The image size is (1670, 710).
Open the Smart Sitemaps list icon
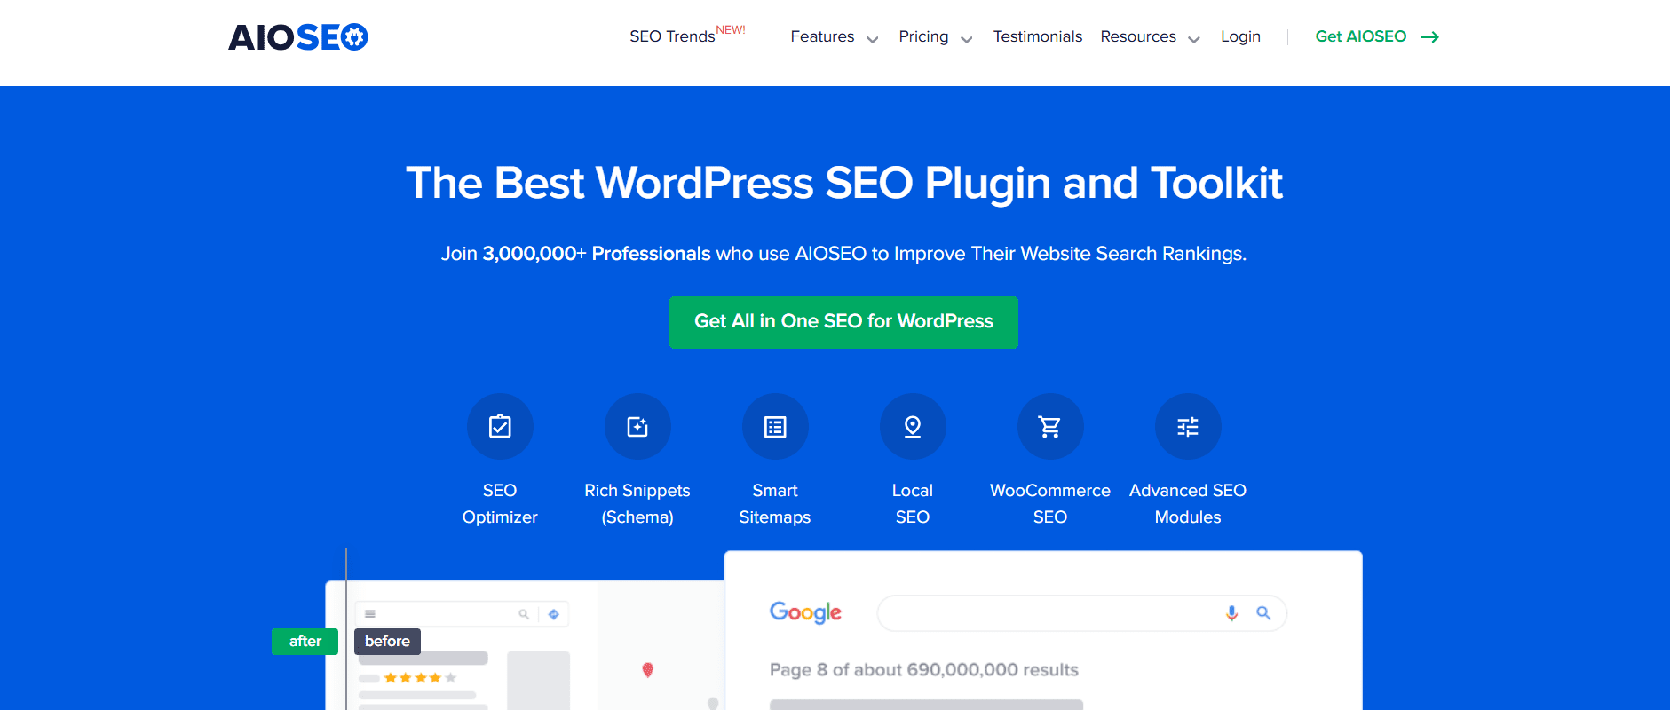point(775,427)
